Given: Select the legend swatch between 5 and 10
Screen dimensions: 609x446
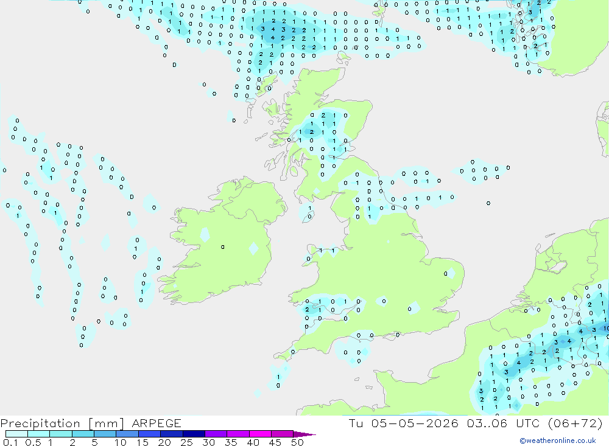Looking at the screenshot, I should 105,434.
